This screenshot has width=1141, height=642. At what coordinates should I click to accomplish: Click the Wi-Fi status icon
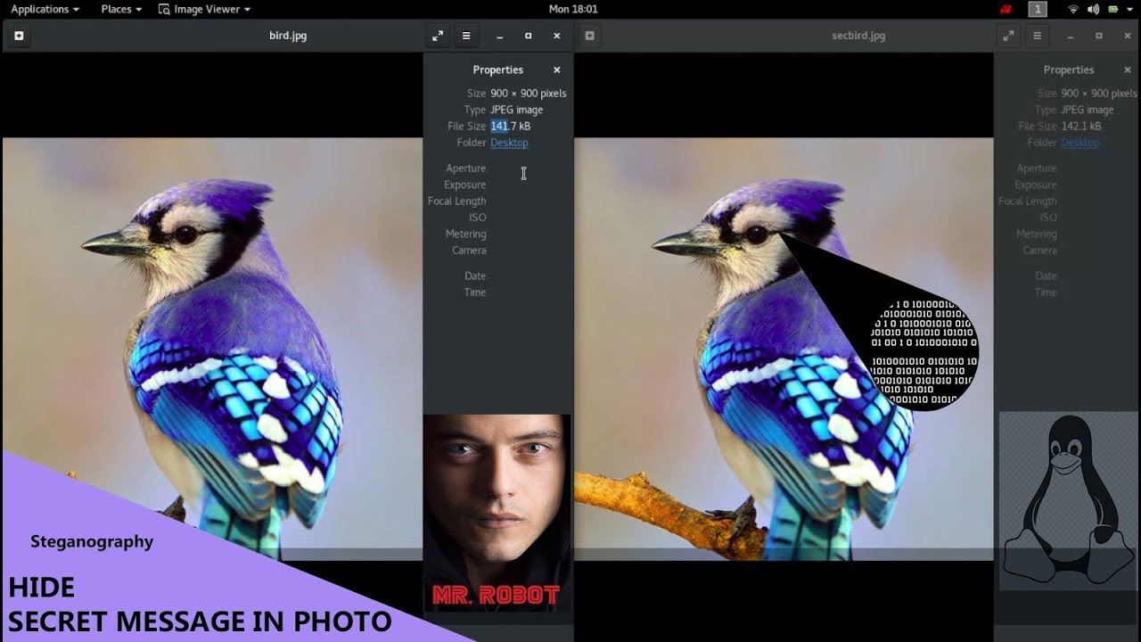(1073, 9)
